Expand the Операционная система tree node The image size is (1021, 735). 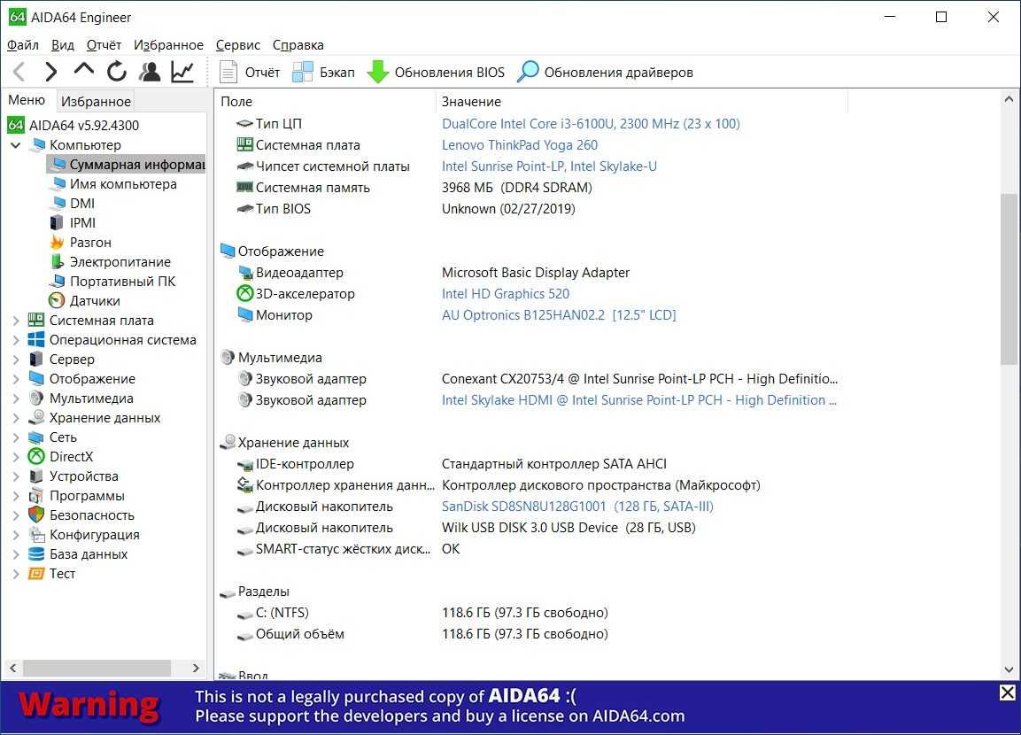pyautogui.click(x=16, y=340)
